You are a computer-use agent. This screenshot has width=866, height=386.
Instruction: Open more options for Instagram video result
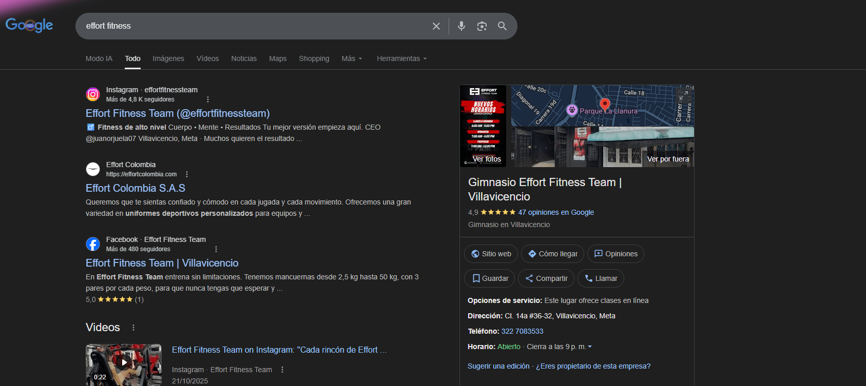[282, 370]
